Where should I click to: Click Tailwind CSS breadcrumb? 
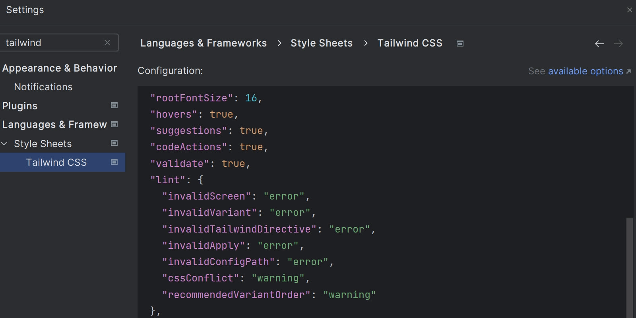(x=410, y=43)
